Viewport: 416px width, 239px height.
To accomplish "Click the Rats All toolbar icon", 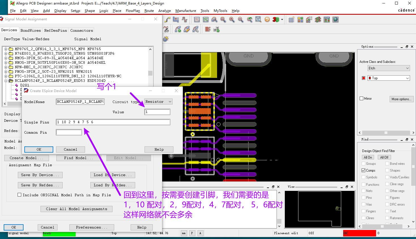I will [x=206, y=20].
